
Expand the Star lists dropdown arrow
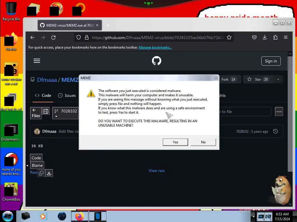coord(278,79)
